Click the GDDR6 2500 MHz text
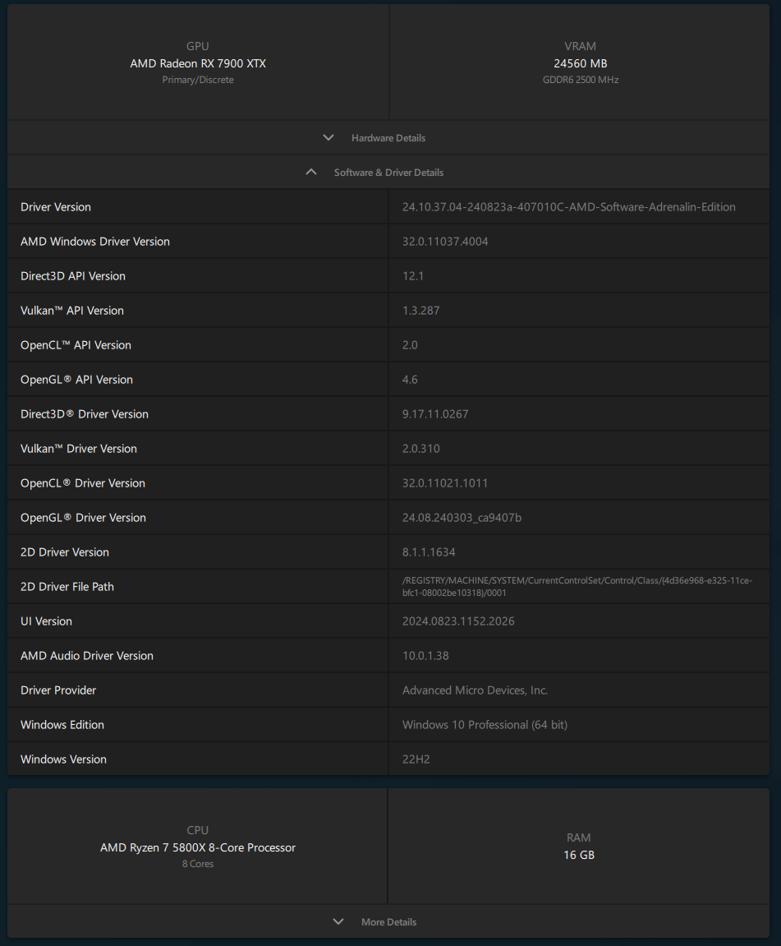 click(581, 80)
